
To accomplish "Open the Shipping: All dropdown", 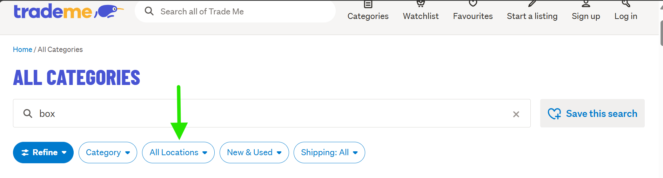I will pos(329,152).
